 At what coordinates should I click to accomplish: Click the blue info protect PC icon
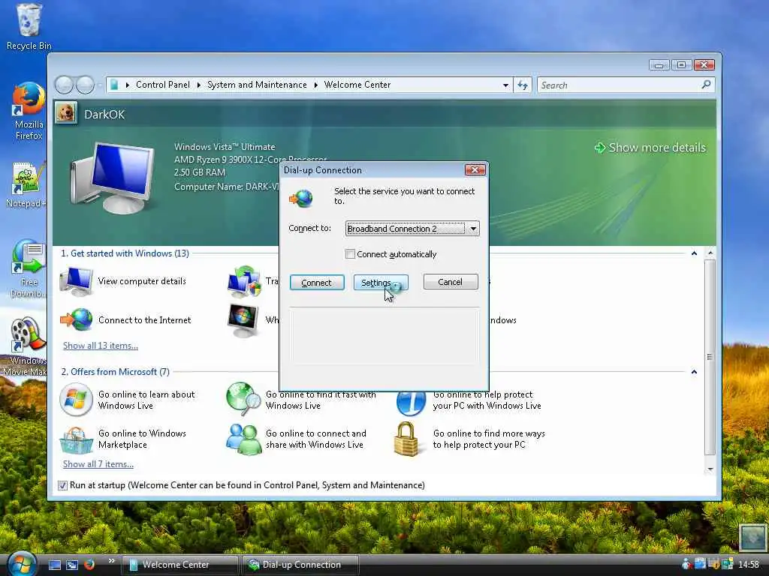pos(411,403)
